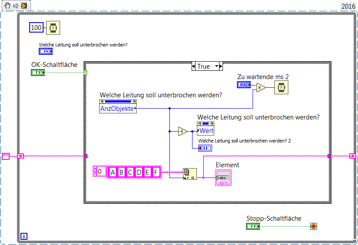Show previous case with left arrow beside True
Viewport: 358px width, 245px height.
[194, 66]
